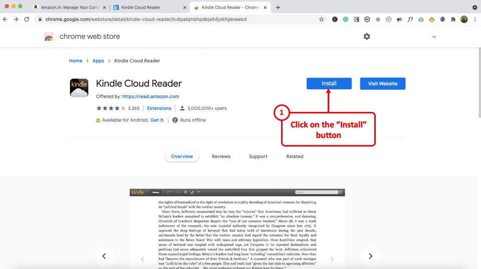Open the Support tab

pyautogui.click(x=258, y=157)
